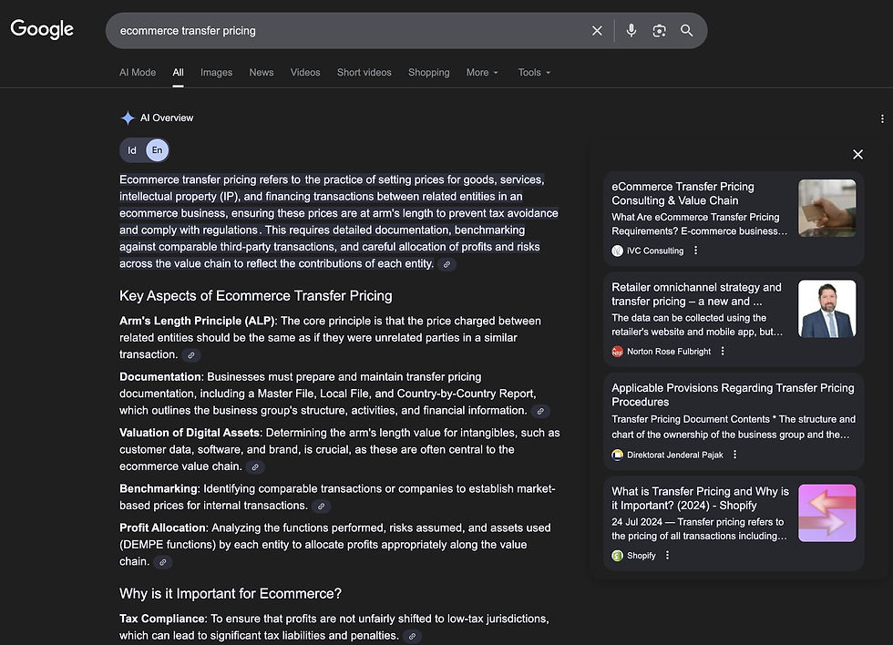Switch AI Overview language to Id
Image resolution: width=893 pixels, height=645 pixels.
130,149
